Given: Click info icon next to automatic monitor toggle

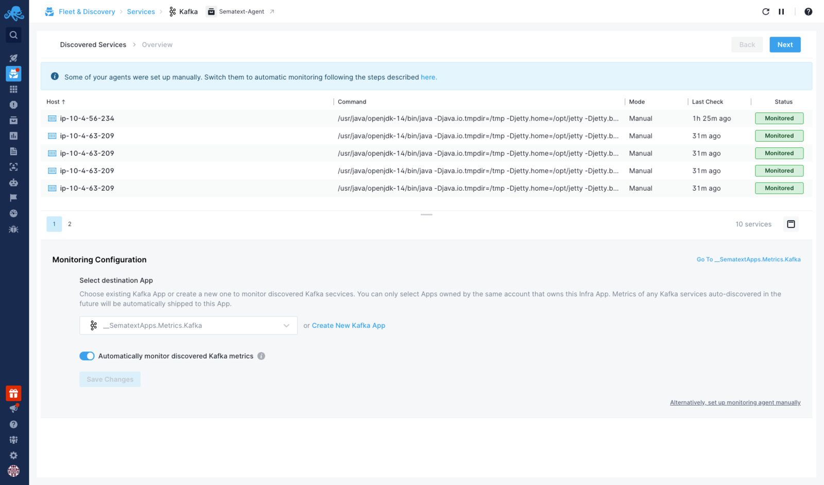Looking at the screenshot, I should tap(261, 356).
